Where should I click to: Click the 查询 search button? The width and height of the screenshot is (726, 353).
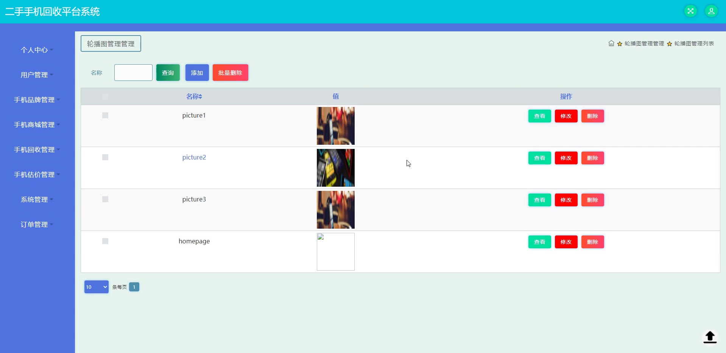[x=168, y=73]
